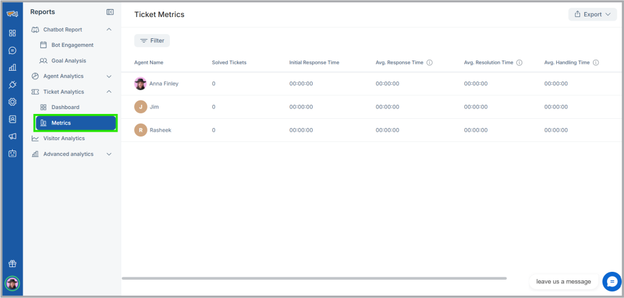
Task: Open the chatbot robot icon
Action: pyautogui.click(x=12, y=153)
